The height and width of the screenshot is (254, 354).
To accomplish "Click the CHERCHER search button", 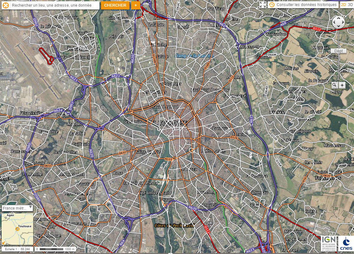I will click(115, 5).
